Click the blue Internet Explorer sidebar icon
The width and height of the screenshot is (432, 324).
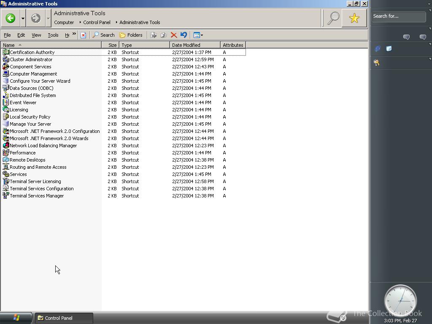[x=378, y=49]
